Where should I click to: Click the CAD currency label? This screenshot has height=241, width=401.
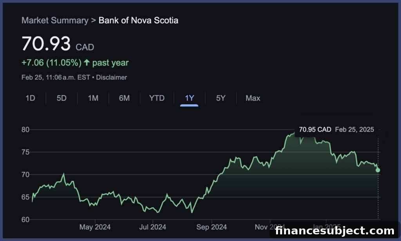[x=85, y=47]
